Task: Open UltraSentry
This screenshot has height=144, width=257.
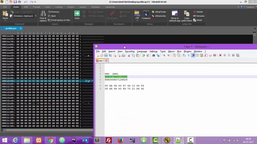Action: (x=159, y=16)
